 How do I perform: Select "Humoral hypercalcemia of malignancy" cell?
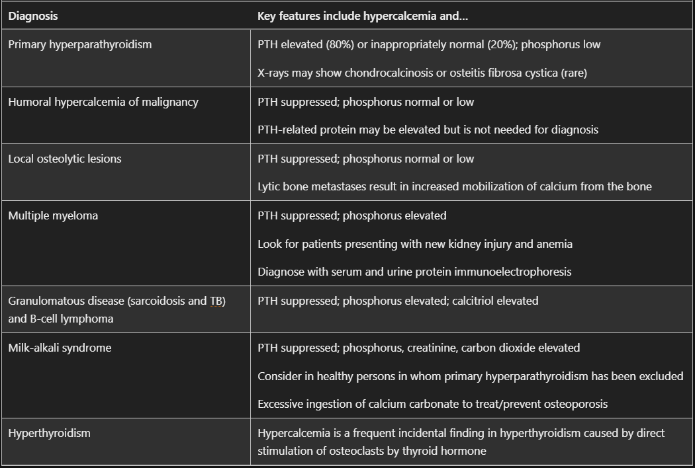pyautogui.click(x=103, y=102)
